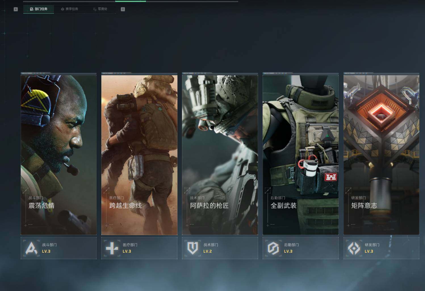The height and width of the screenshot is (291, 425).
Task: Click the D key hint beside the tabs
Action: tap(123, 9)
